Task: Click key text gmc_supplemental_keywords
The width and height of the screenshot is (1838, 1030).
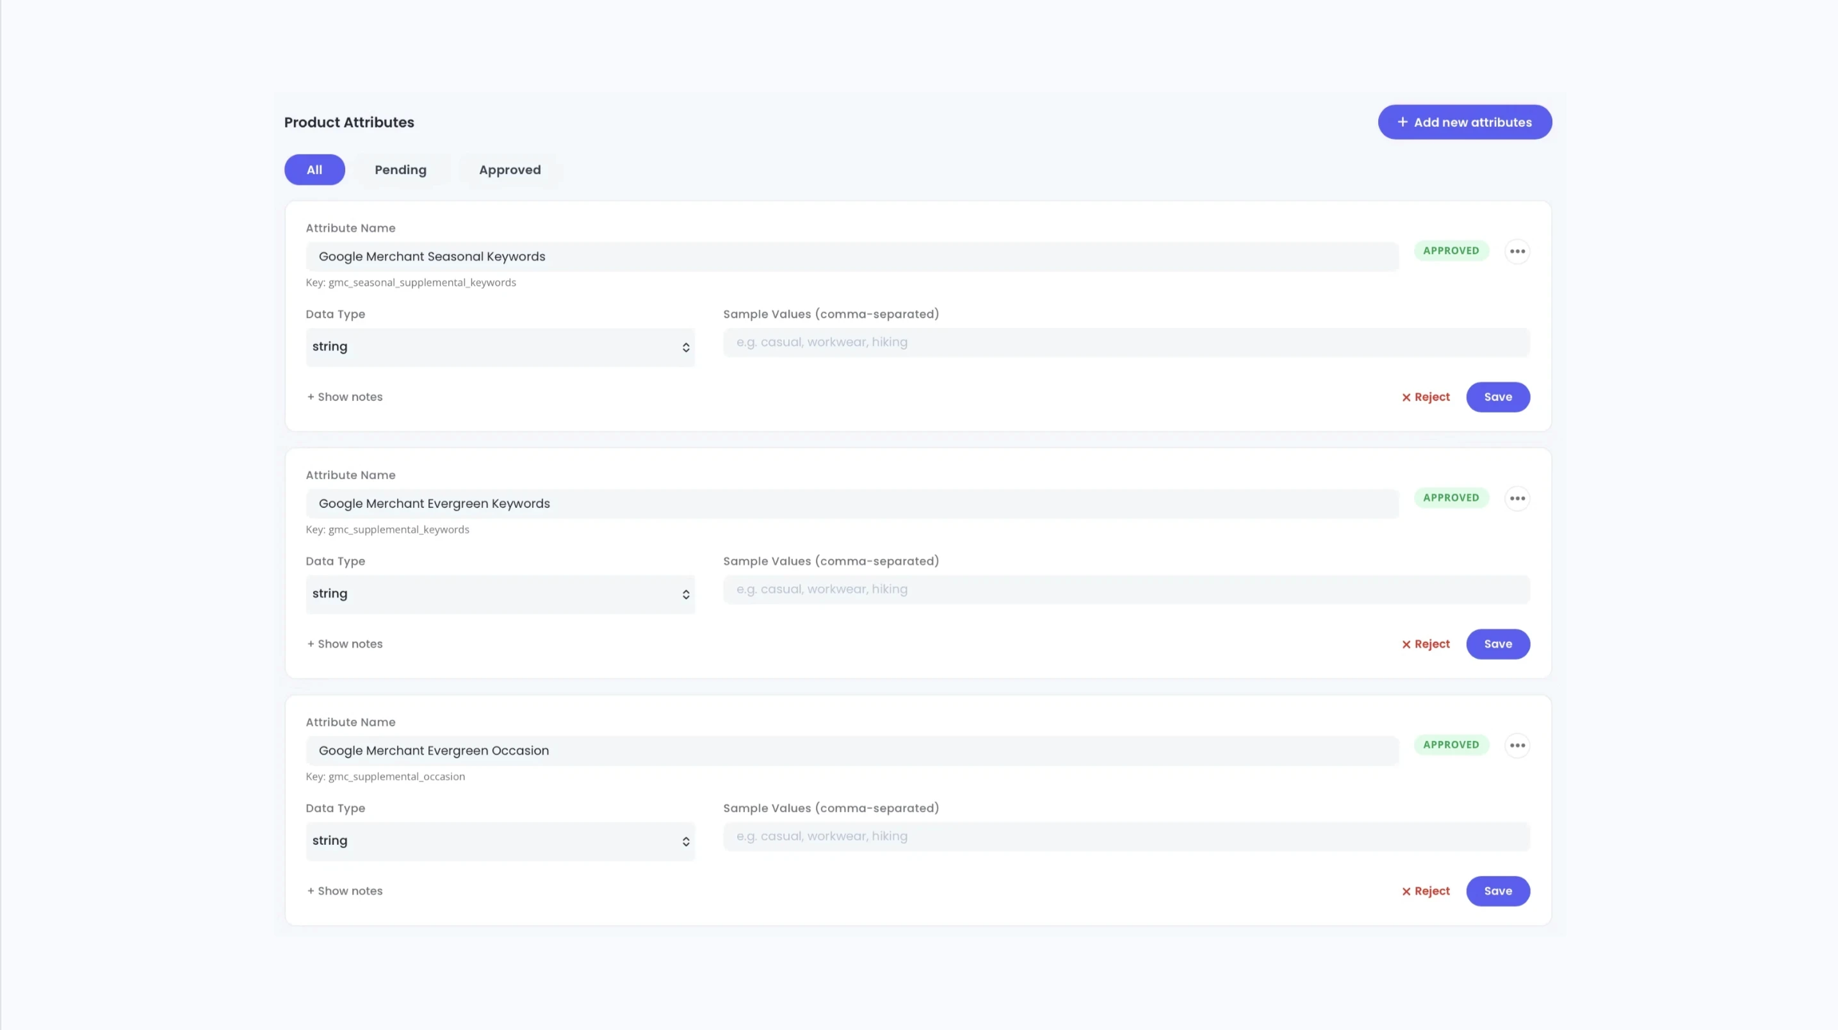Action: [x=398, y=530]
